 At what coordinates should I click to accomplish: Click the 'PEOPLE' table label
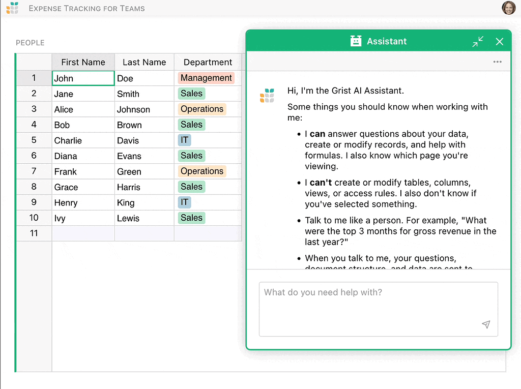pyautogui.click(x=30, y=43)
